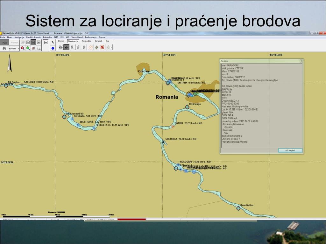Select the BS:Djerdap 1 base station marker

(x=168, y=83)
